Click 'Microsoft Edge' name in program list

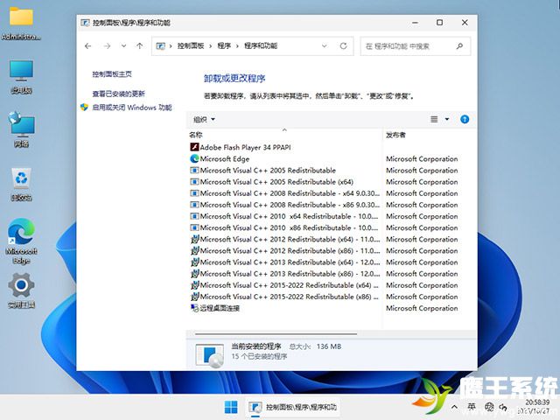pos(225,159)
